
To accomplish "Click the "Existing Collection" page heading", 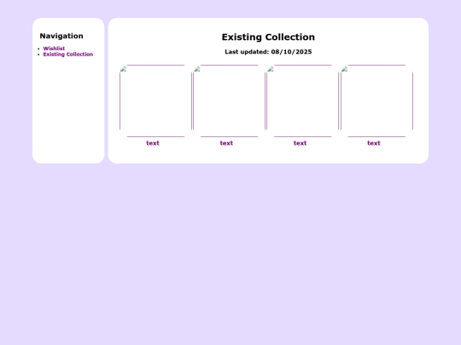I will (268, 37).
